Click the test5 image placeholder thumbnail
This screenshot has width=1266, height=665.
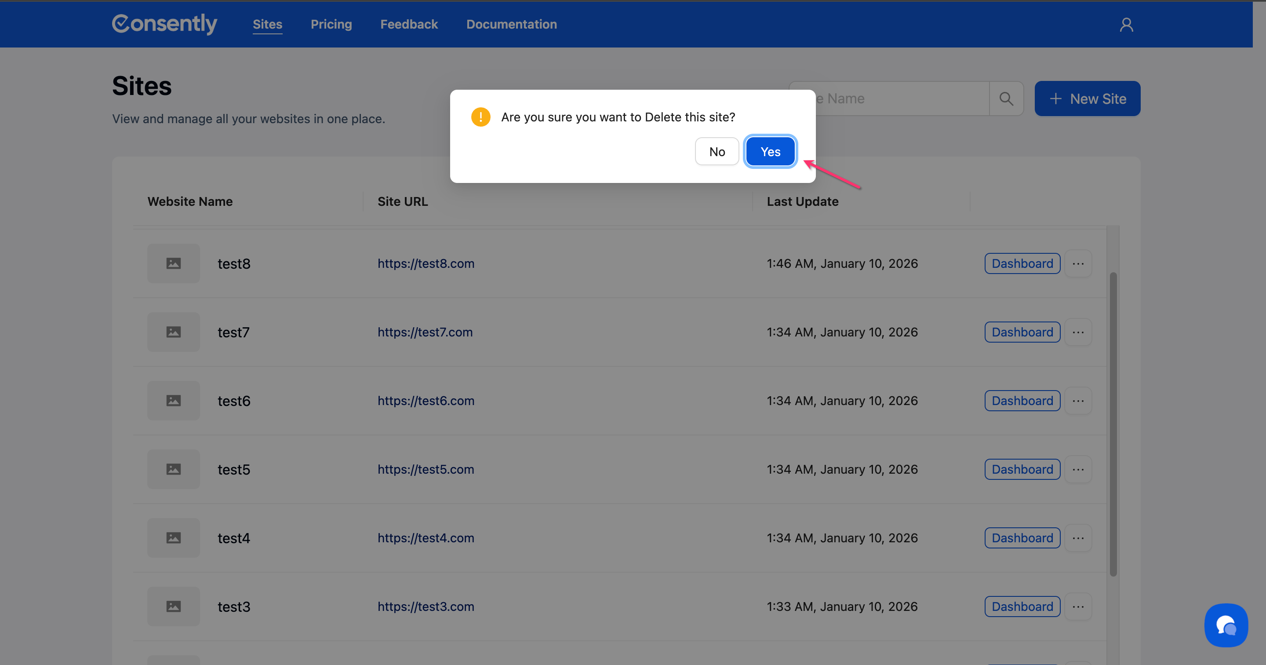coord(174,469)
